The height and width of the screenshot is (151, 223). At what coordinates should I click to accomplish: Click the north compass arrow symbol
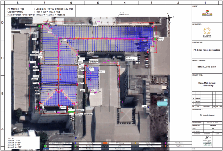(x=169, y=18)
